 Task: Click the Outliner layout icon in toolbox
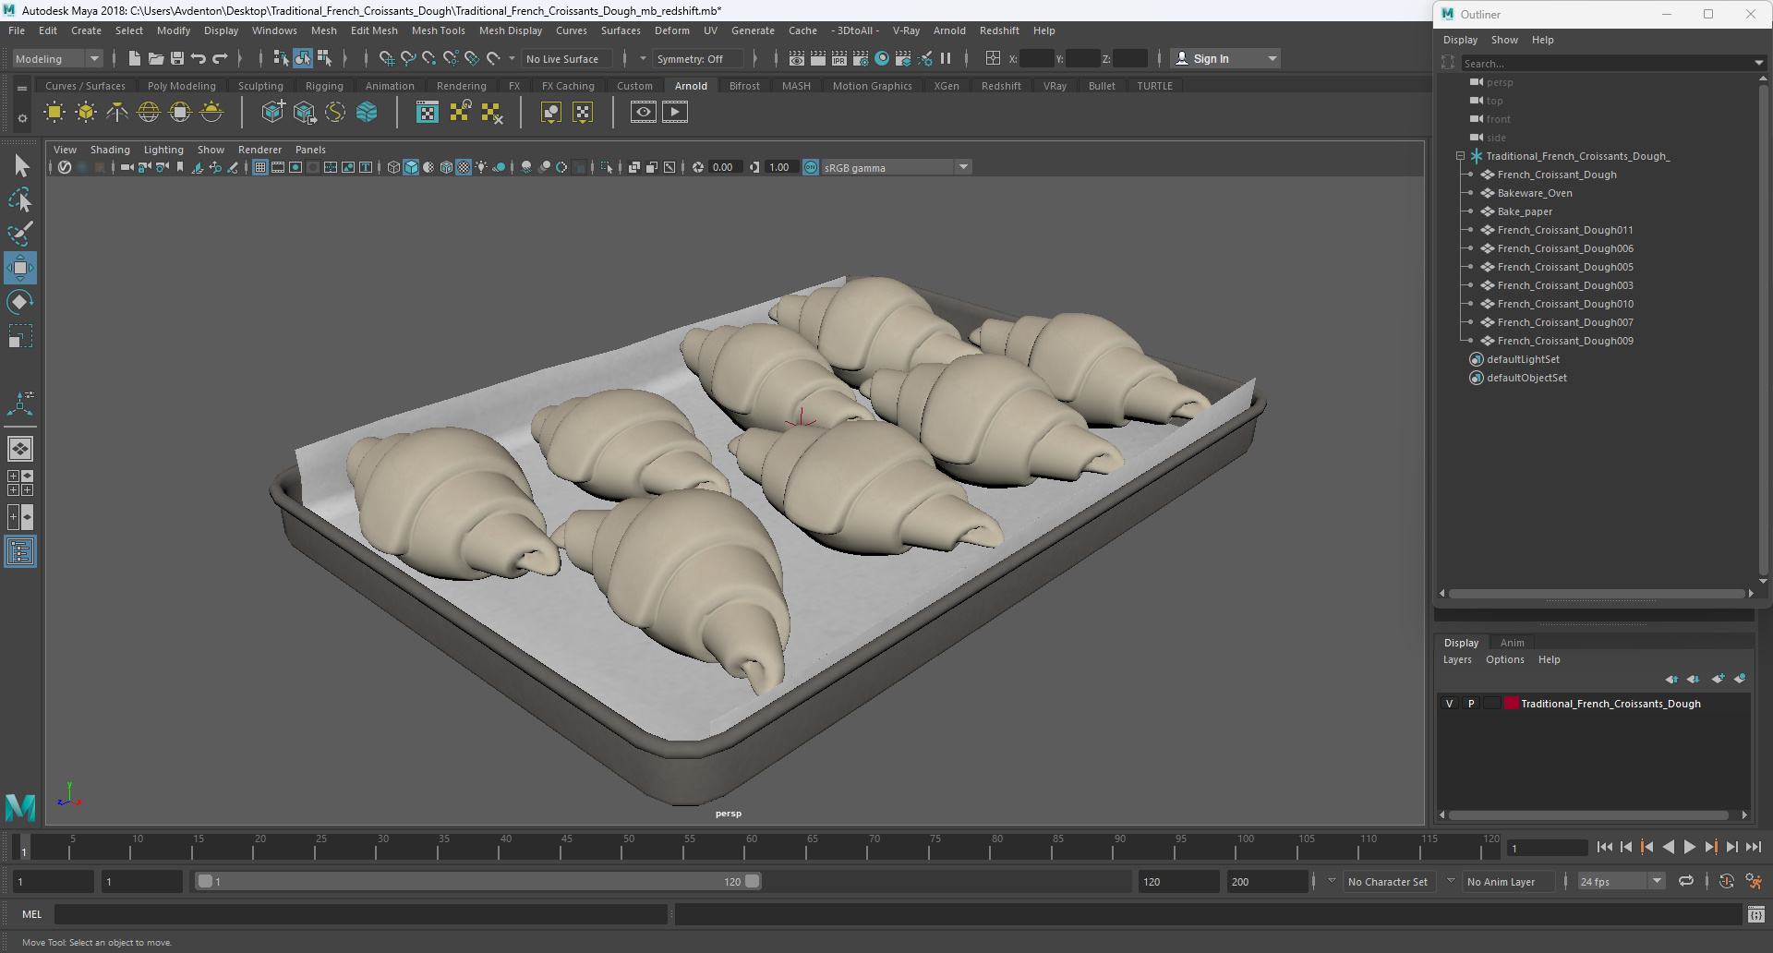point(20,552)
